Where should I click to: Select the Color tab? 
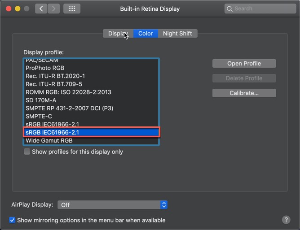point(146,34)
